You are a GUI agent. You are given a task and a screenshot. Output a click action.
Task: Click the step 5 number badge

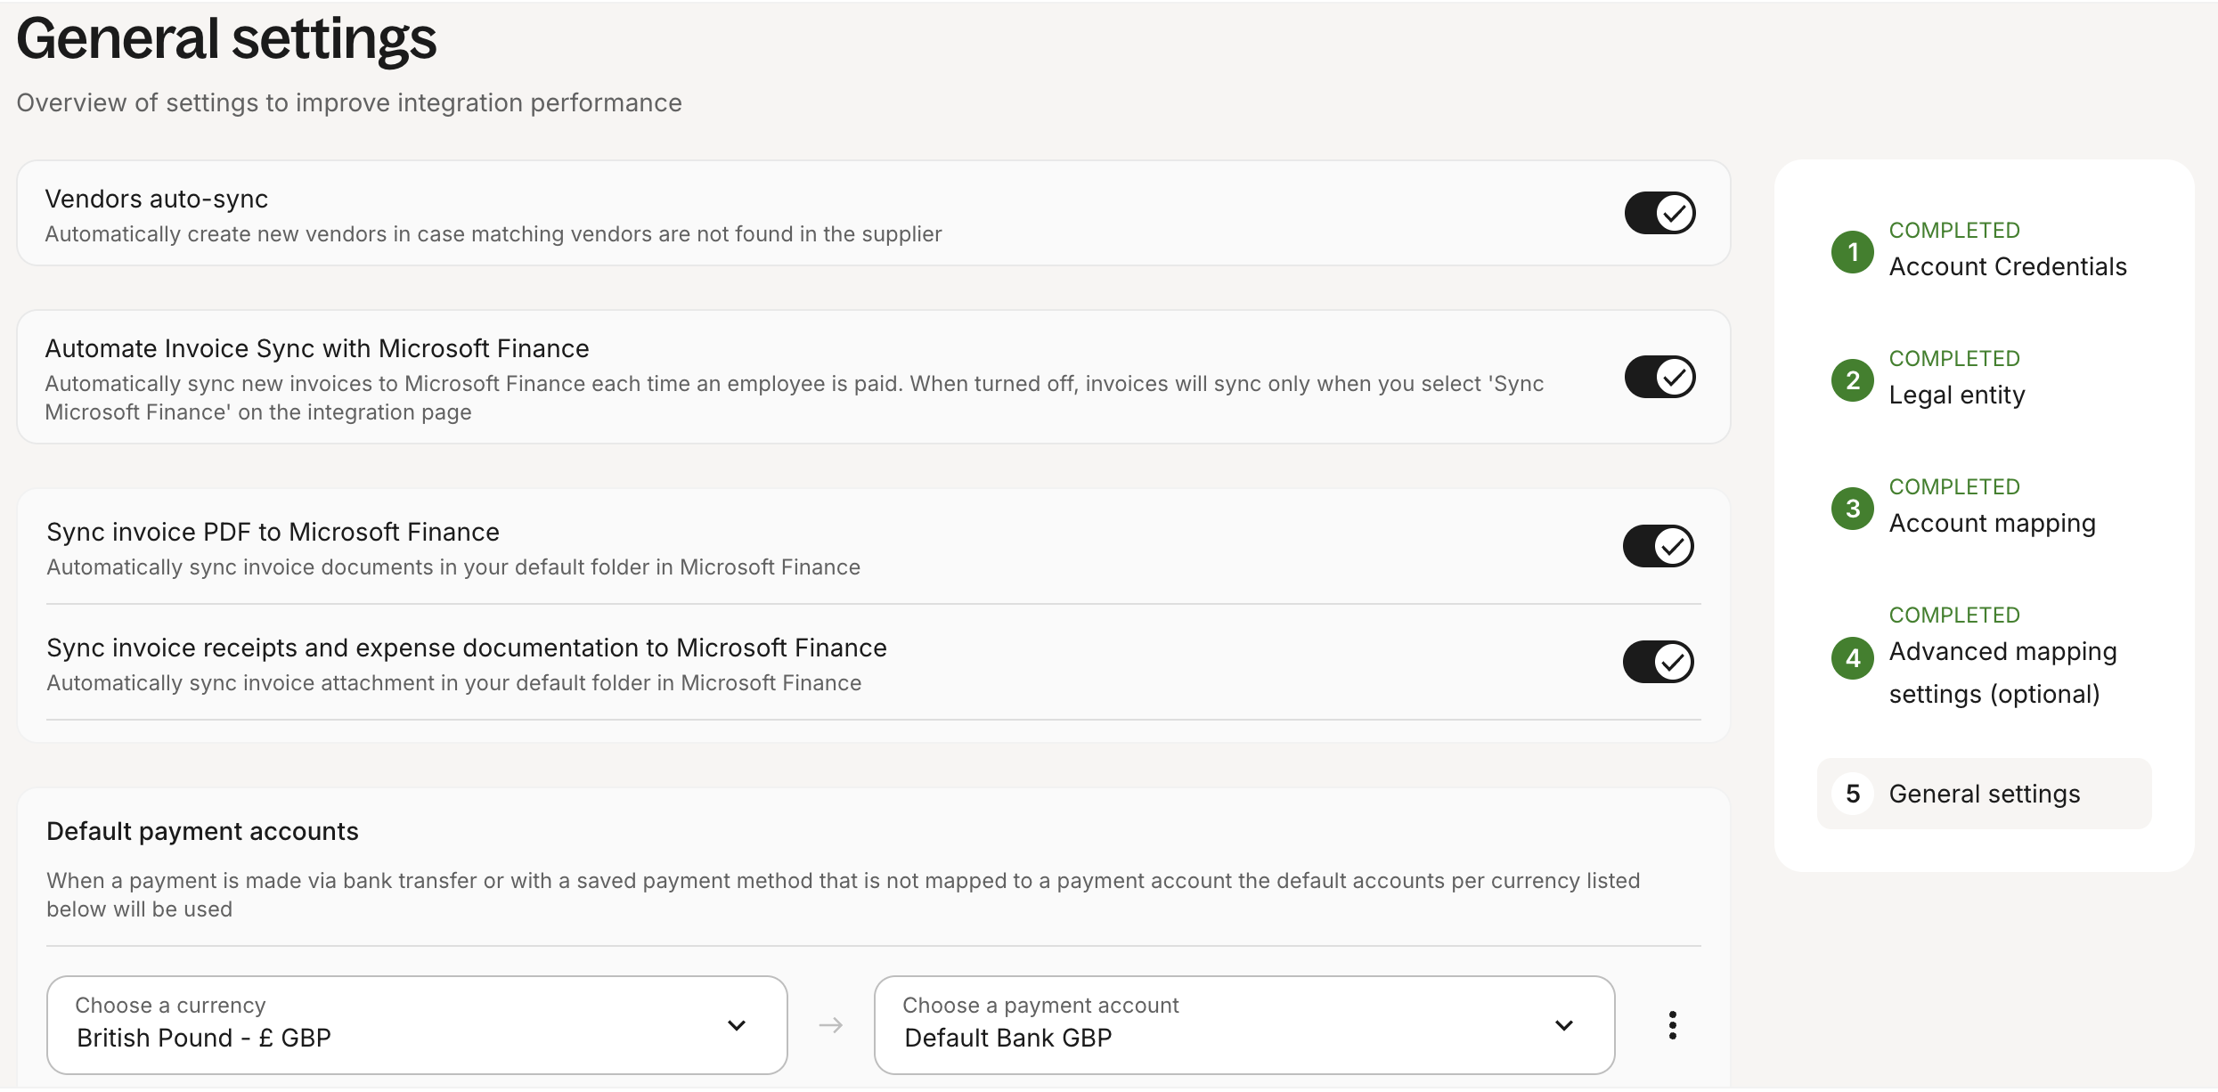(x=1853, y=794)
